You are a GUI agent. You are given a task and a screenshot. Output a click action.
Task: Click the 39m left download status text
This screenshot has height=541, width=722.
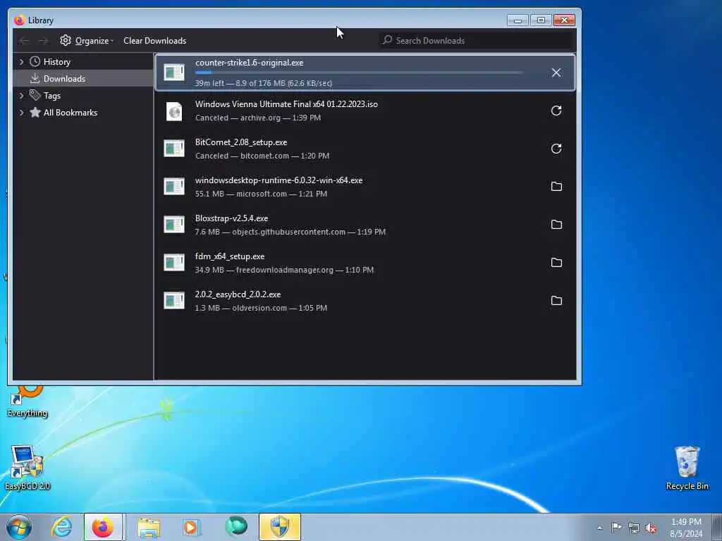(x=264, y=83)
